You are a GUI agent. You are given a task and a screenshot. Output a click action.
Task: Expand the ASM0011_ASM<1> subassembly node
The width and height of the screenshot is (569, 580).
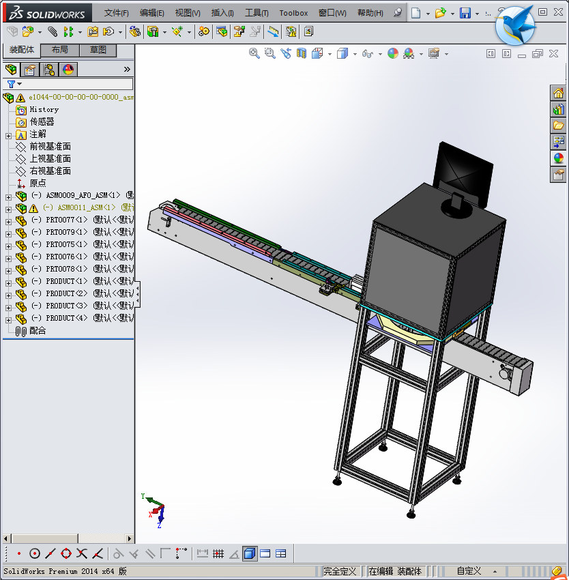click(x=8, y=209)
